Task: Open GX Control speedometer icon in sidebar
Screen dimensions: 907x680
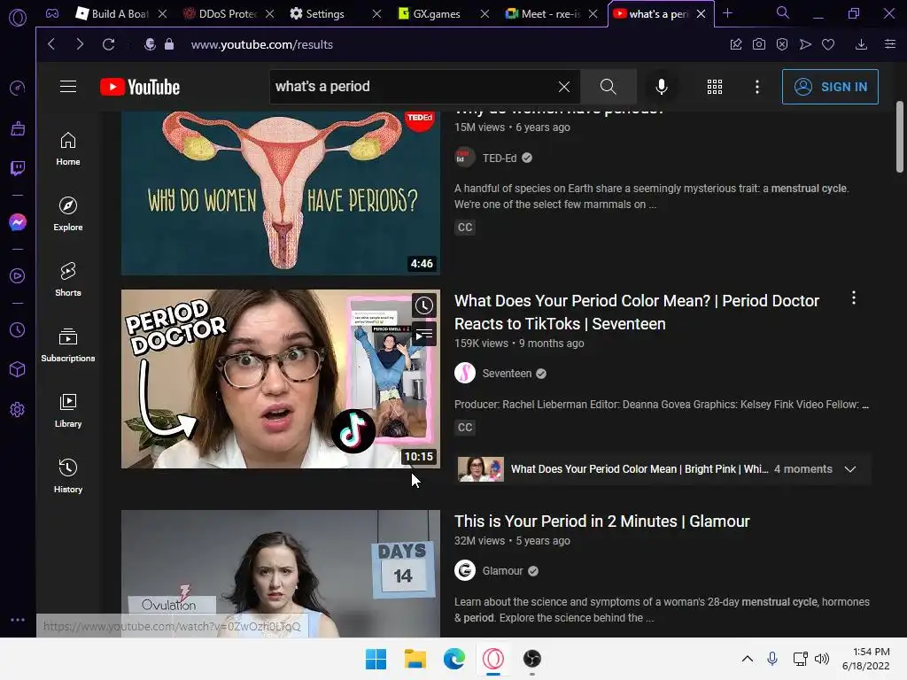Action: tap(18, 88)
